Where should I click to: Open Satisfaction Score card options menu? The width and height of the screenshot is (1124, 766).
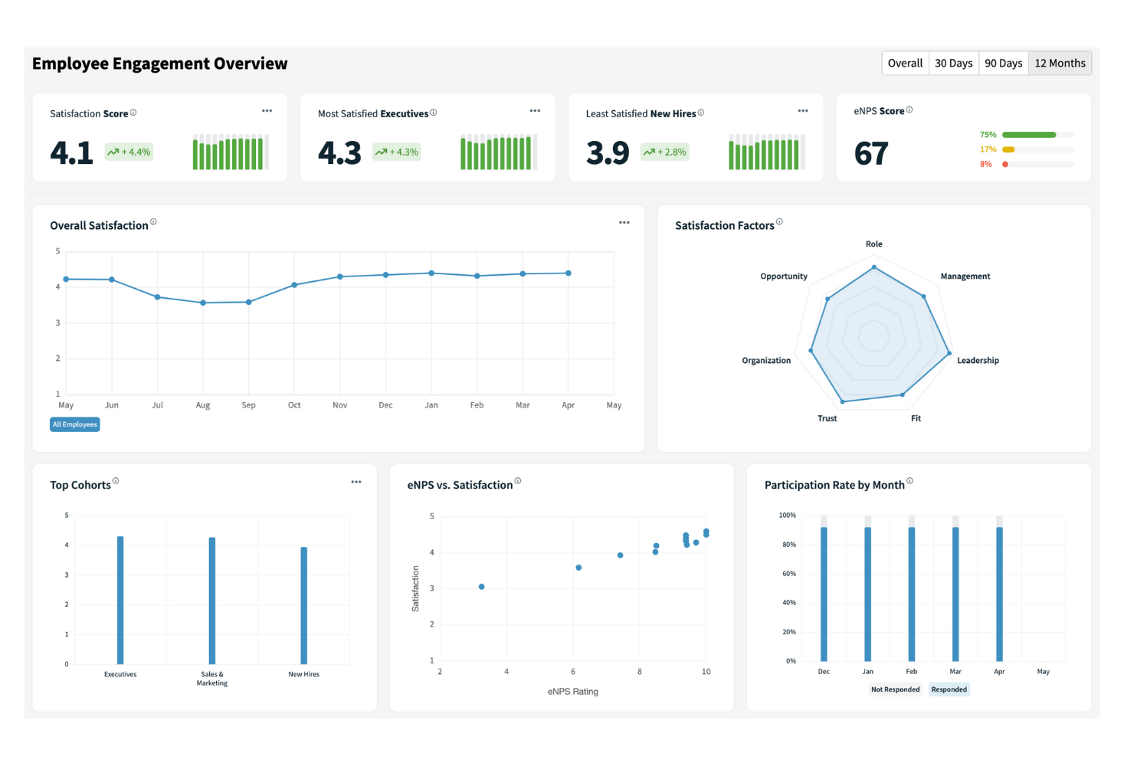coord(267,111)
